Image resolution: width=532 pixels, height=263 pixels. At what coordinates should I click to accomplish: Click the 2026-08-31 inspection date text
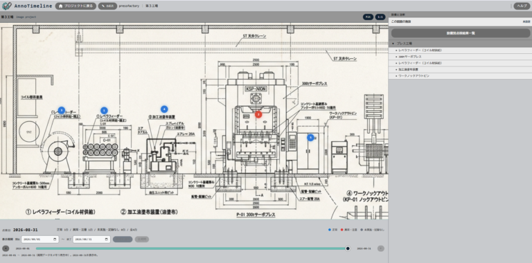[x=26, y=230]
